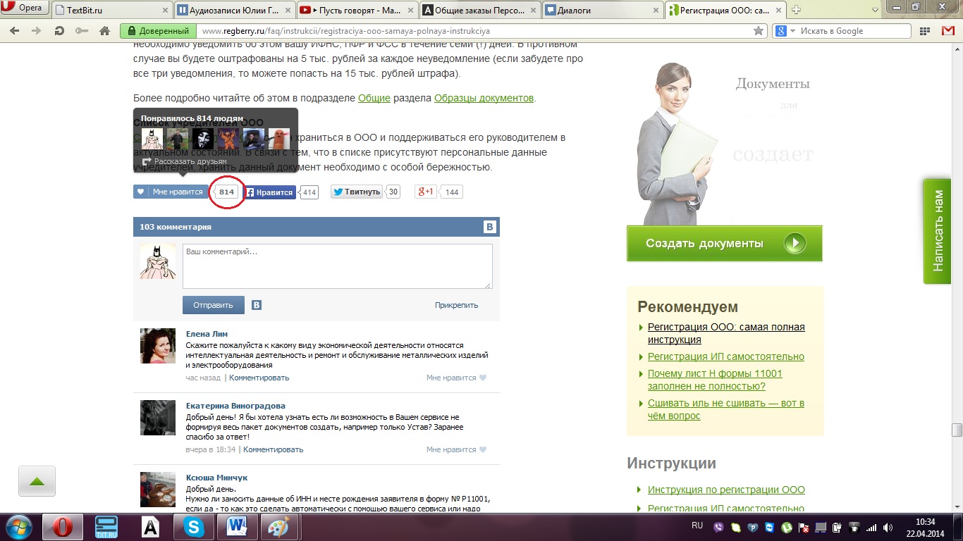Viewport: 963px width, 541px height.
Task: Go back using the browser back arrow
Action: [16, 31]
